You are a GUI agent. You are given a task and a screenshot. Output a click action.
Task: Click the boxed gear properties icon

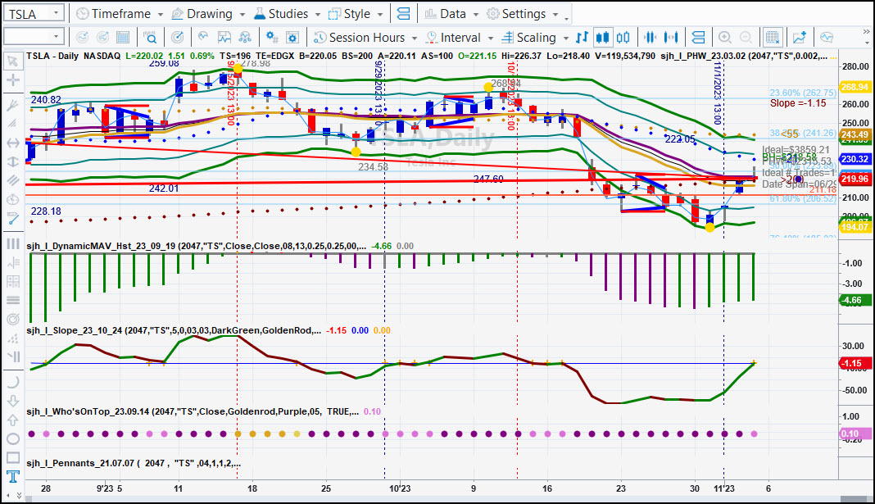pyautogui.click(x=292, y=38)
